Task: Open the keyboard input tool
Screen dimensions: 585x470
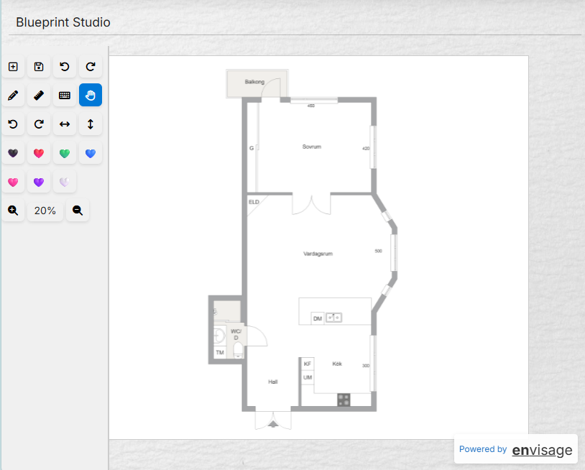Action: pyautogui.click(x=65, y=95)
